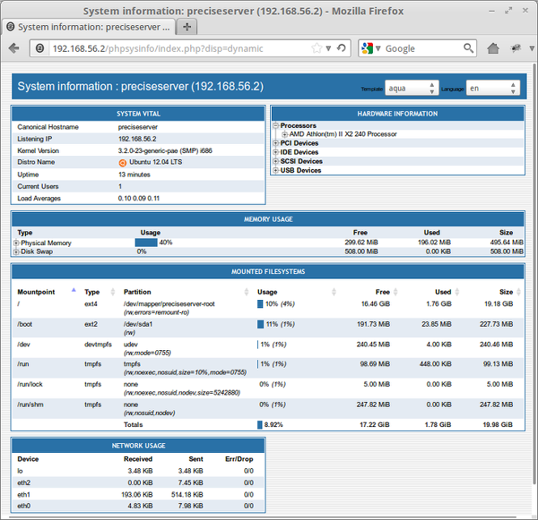Click the '19.98 GiB' total size value
538x520 pixels.
[x=498, y=425]
